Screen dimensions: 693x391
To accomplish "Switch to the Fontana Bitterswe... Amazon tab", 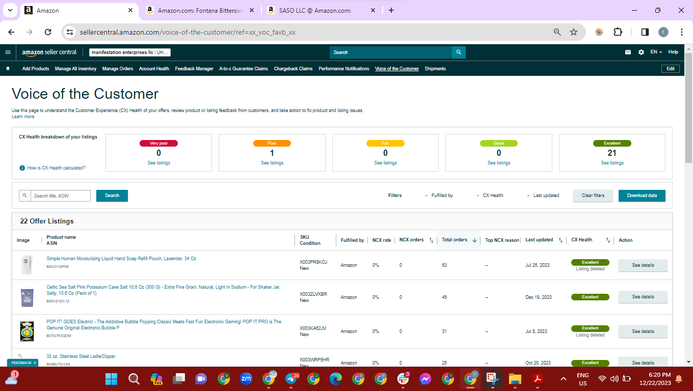I will (x=201, y=10).
